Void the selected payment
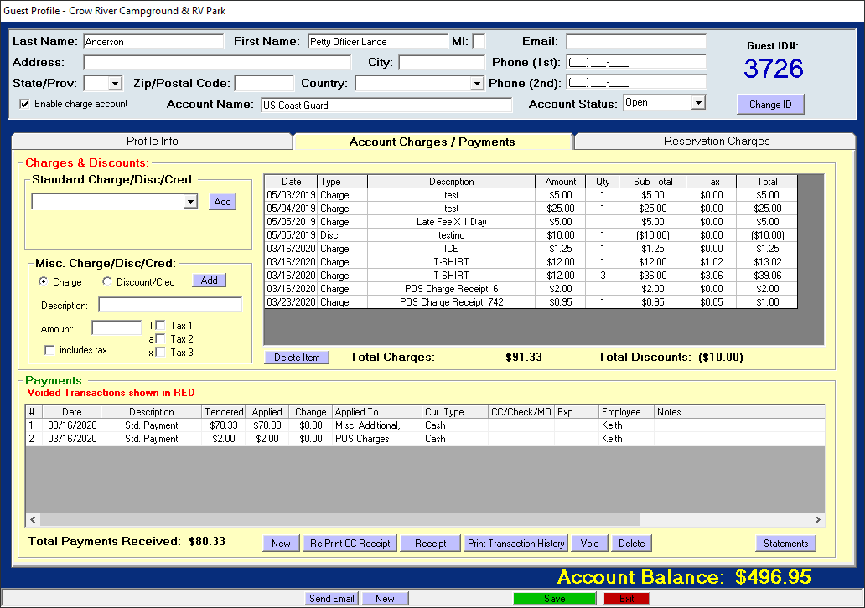 tap(589, 543)
